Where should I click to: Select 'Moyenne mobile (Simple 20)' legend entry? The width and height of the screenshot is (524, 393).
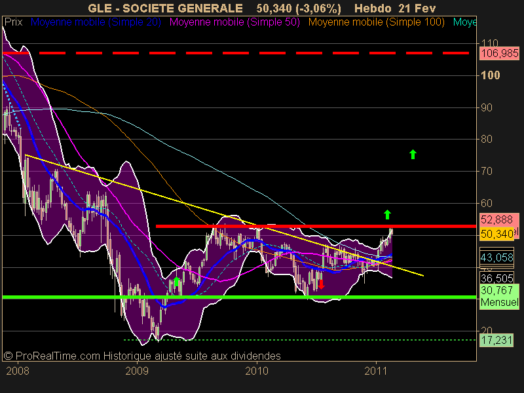click(x=96, y=22)
